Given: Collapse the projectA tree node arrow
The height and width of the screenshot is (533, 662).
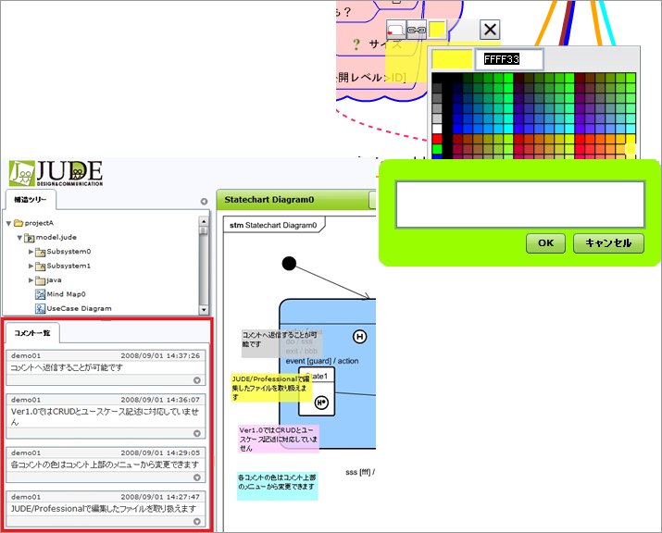Looking at the screenshot, I should click(8, 223).
